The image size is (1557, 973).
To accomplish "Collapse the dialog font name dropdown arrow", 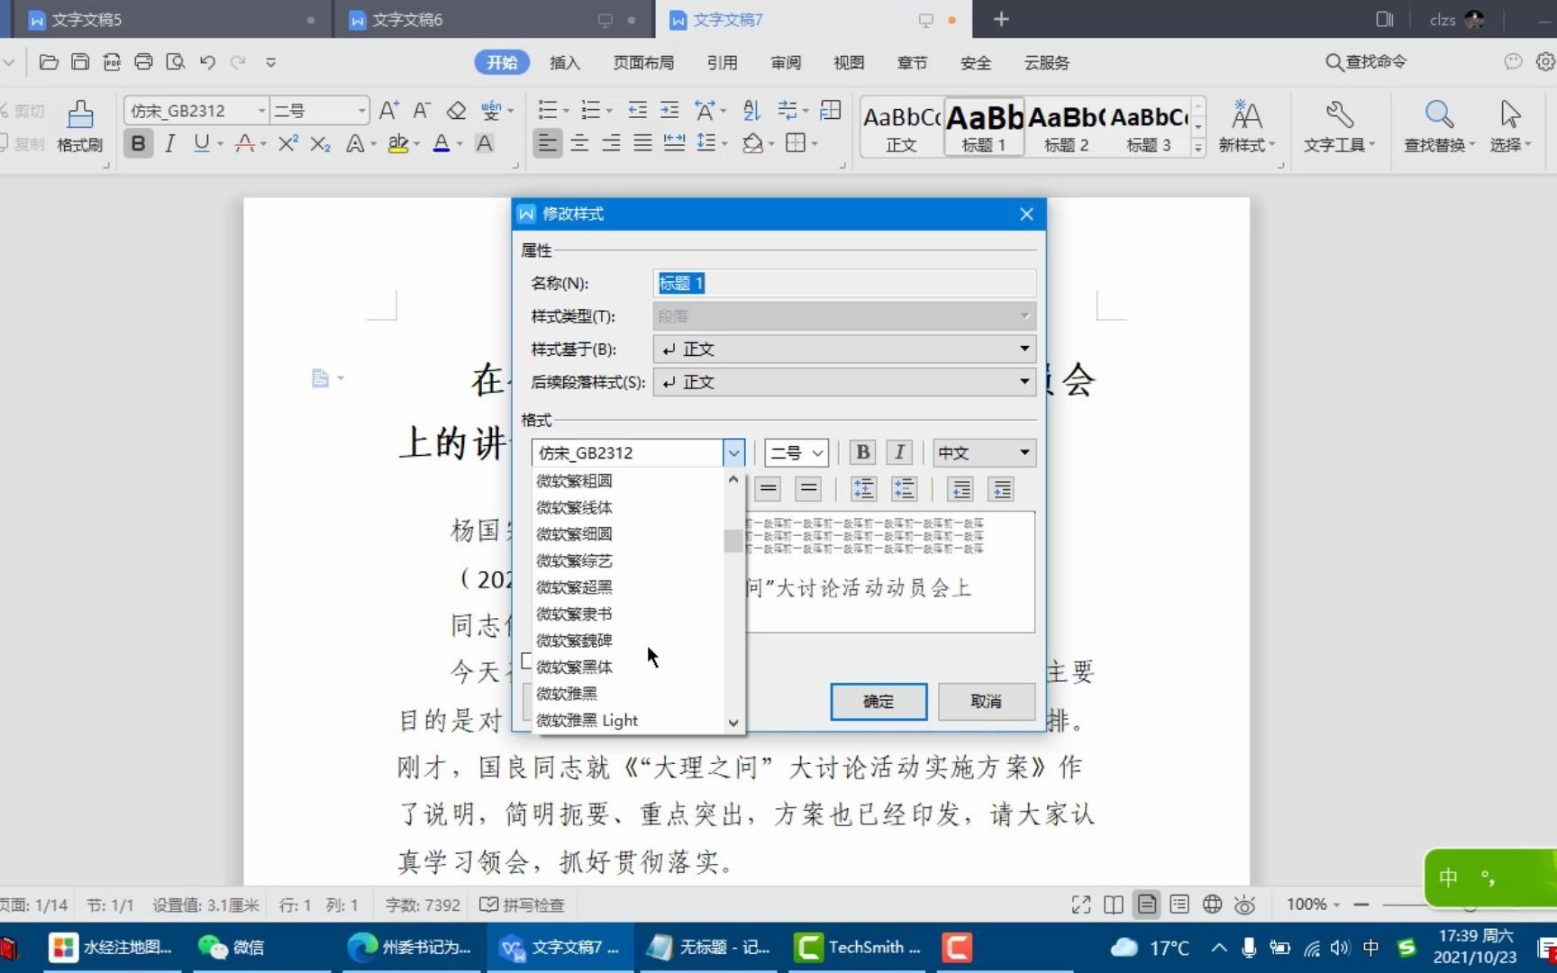I will coord(734,452).
